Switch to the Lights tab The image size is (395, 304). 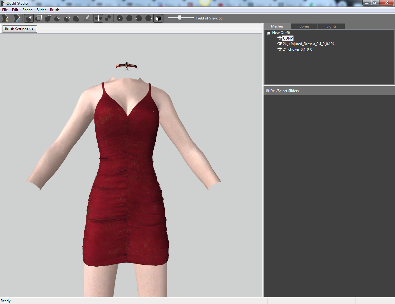(331, 26)
